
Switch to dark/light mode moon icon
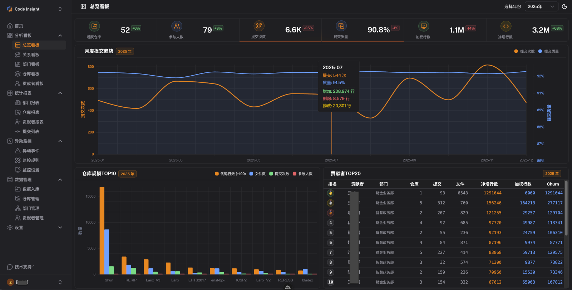pyautogui.click(x=564, y=6)
